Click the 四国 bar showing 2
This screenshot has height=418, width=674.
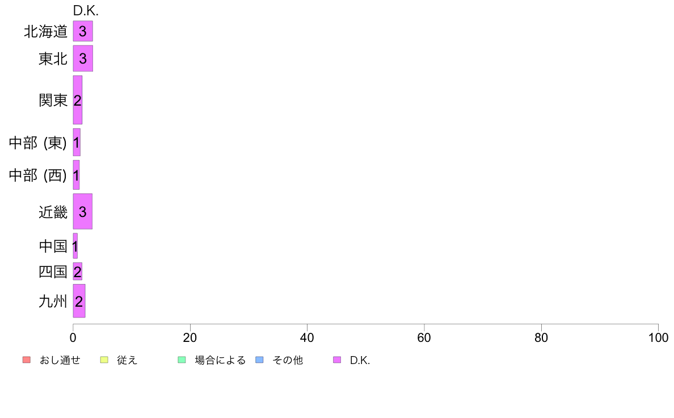77,271
